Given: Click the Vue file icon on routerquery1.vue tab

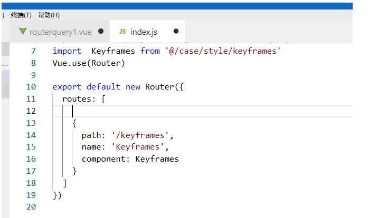Looking at the screenshot, I should coord(23,32).
